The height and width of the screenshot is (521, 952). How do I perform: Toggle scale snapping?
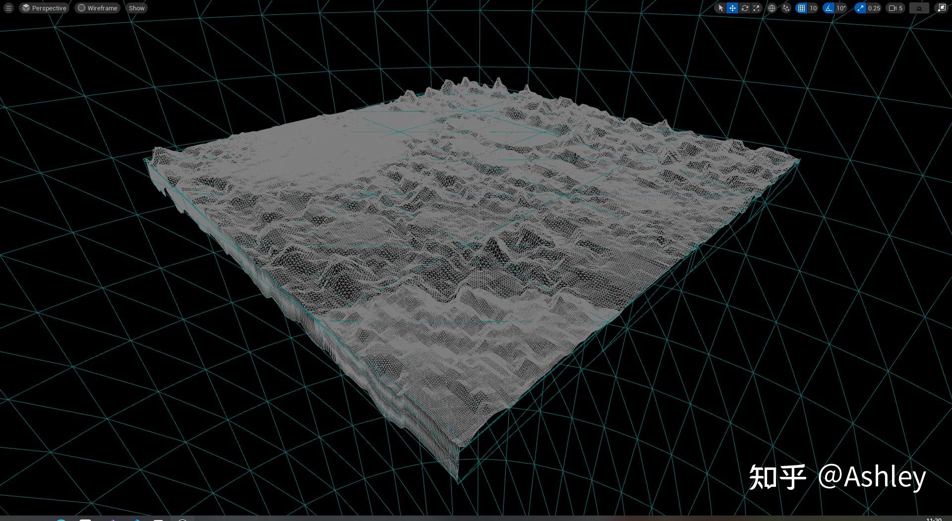[x=860, y=8]
